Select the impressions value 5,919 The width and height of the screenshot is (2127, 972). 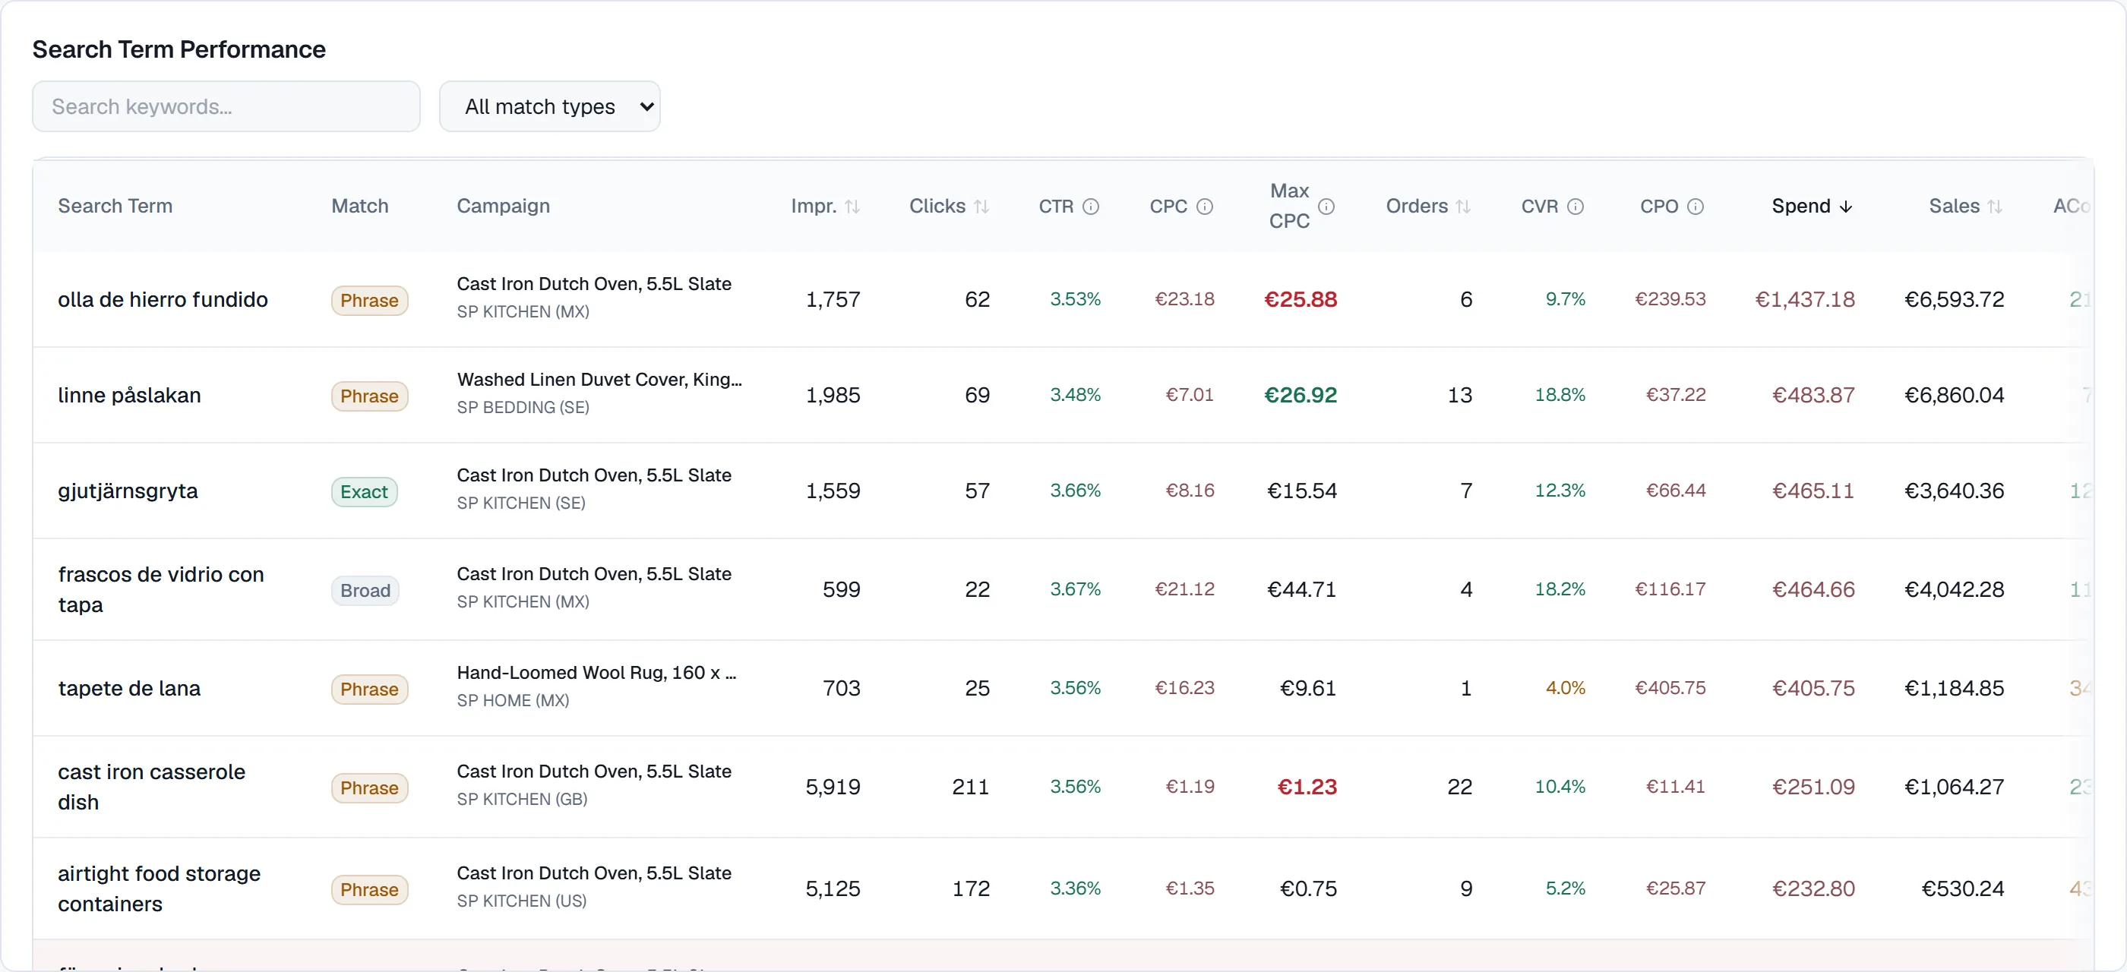pyautogui.click(x=833, y=787)
